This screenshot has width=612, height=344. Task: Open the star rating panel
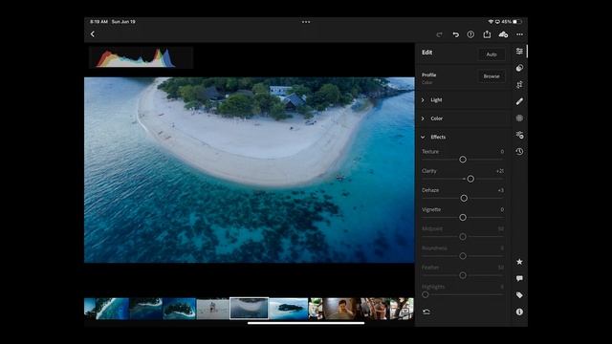click(519, 262)
